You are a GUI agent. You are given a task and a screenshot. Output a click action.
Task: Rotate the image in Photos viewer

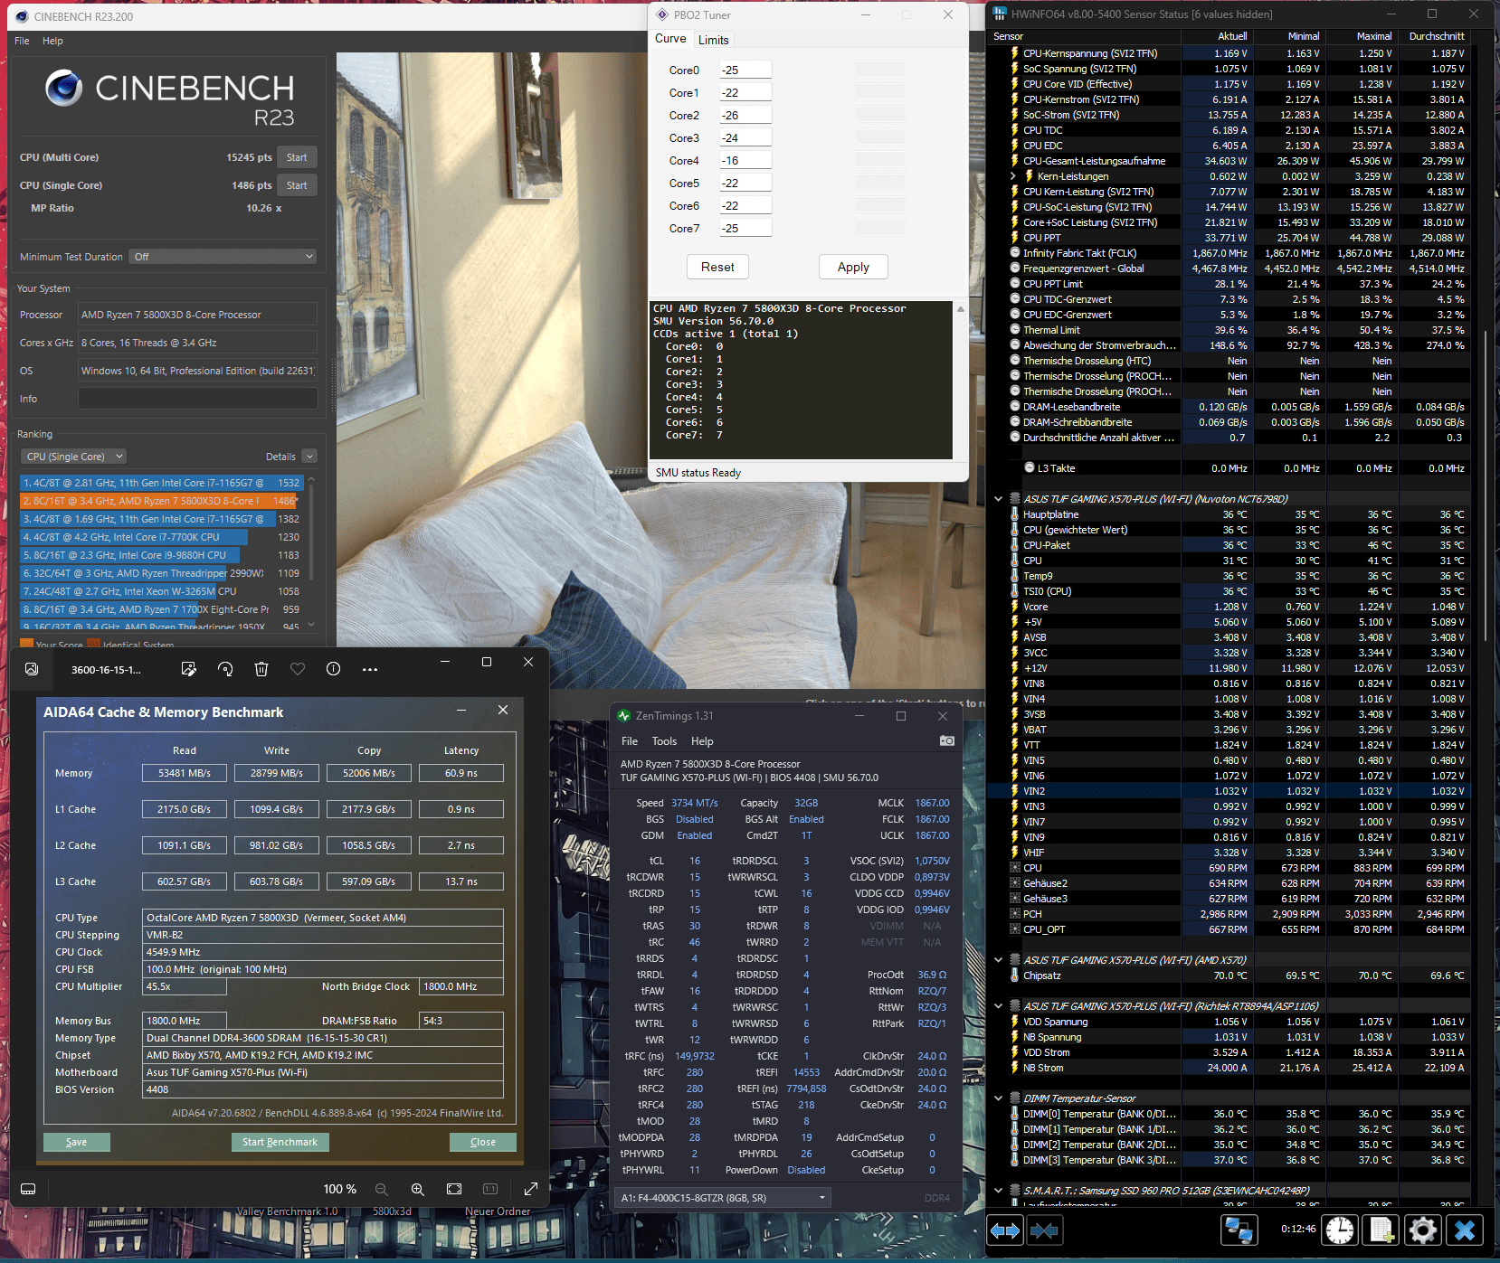point(225,669)
